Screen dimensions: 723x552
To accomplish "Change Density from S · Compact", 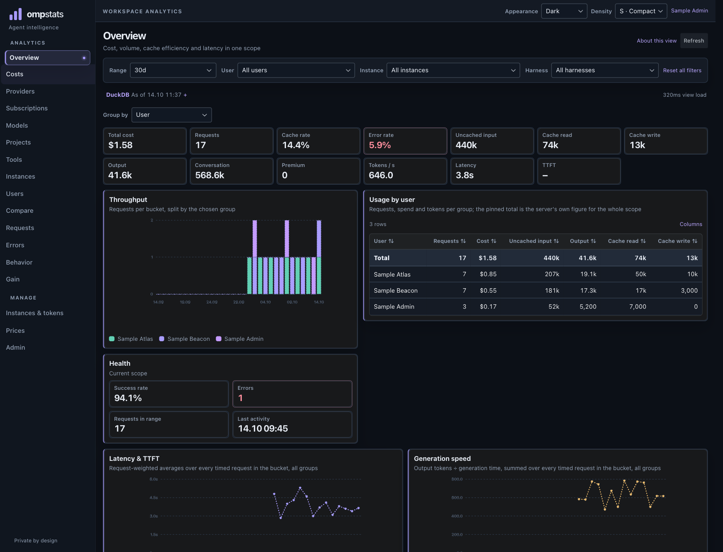I will pos(641,11).
